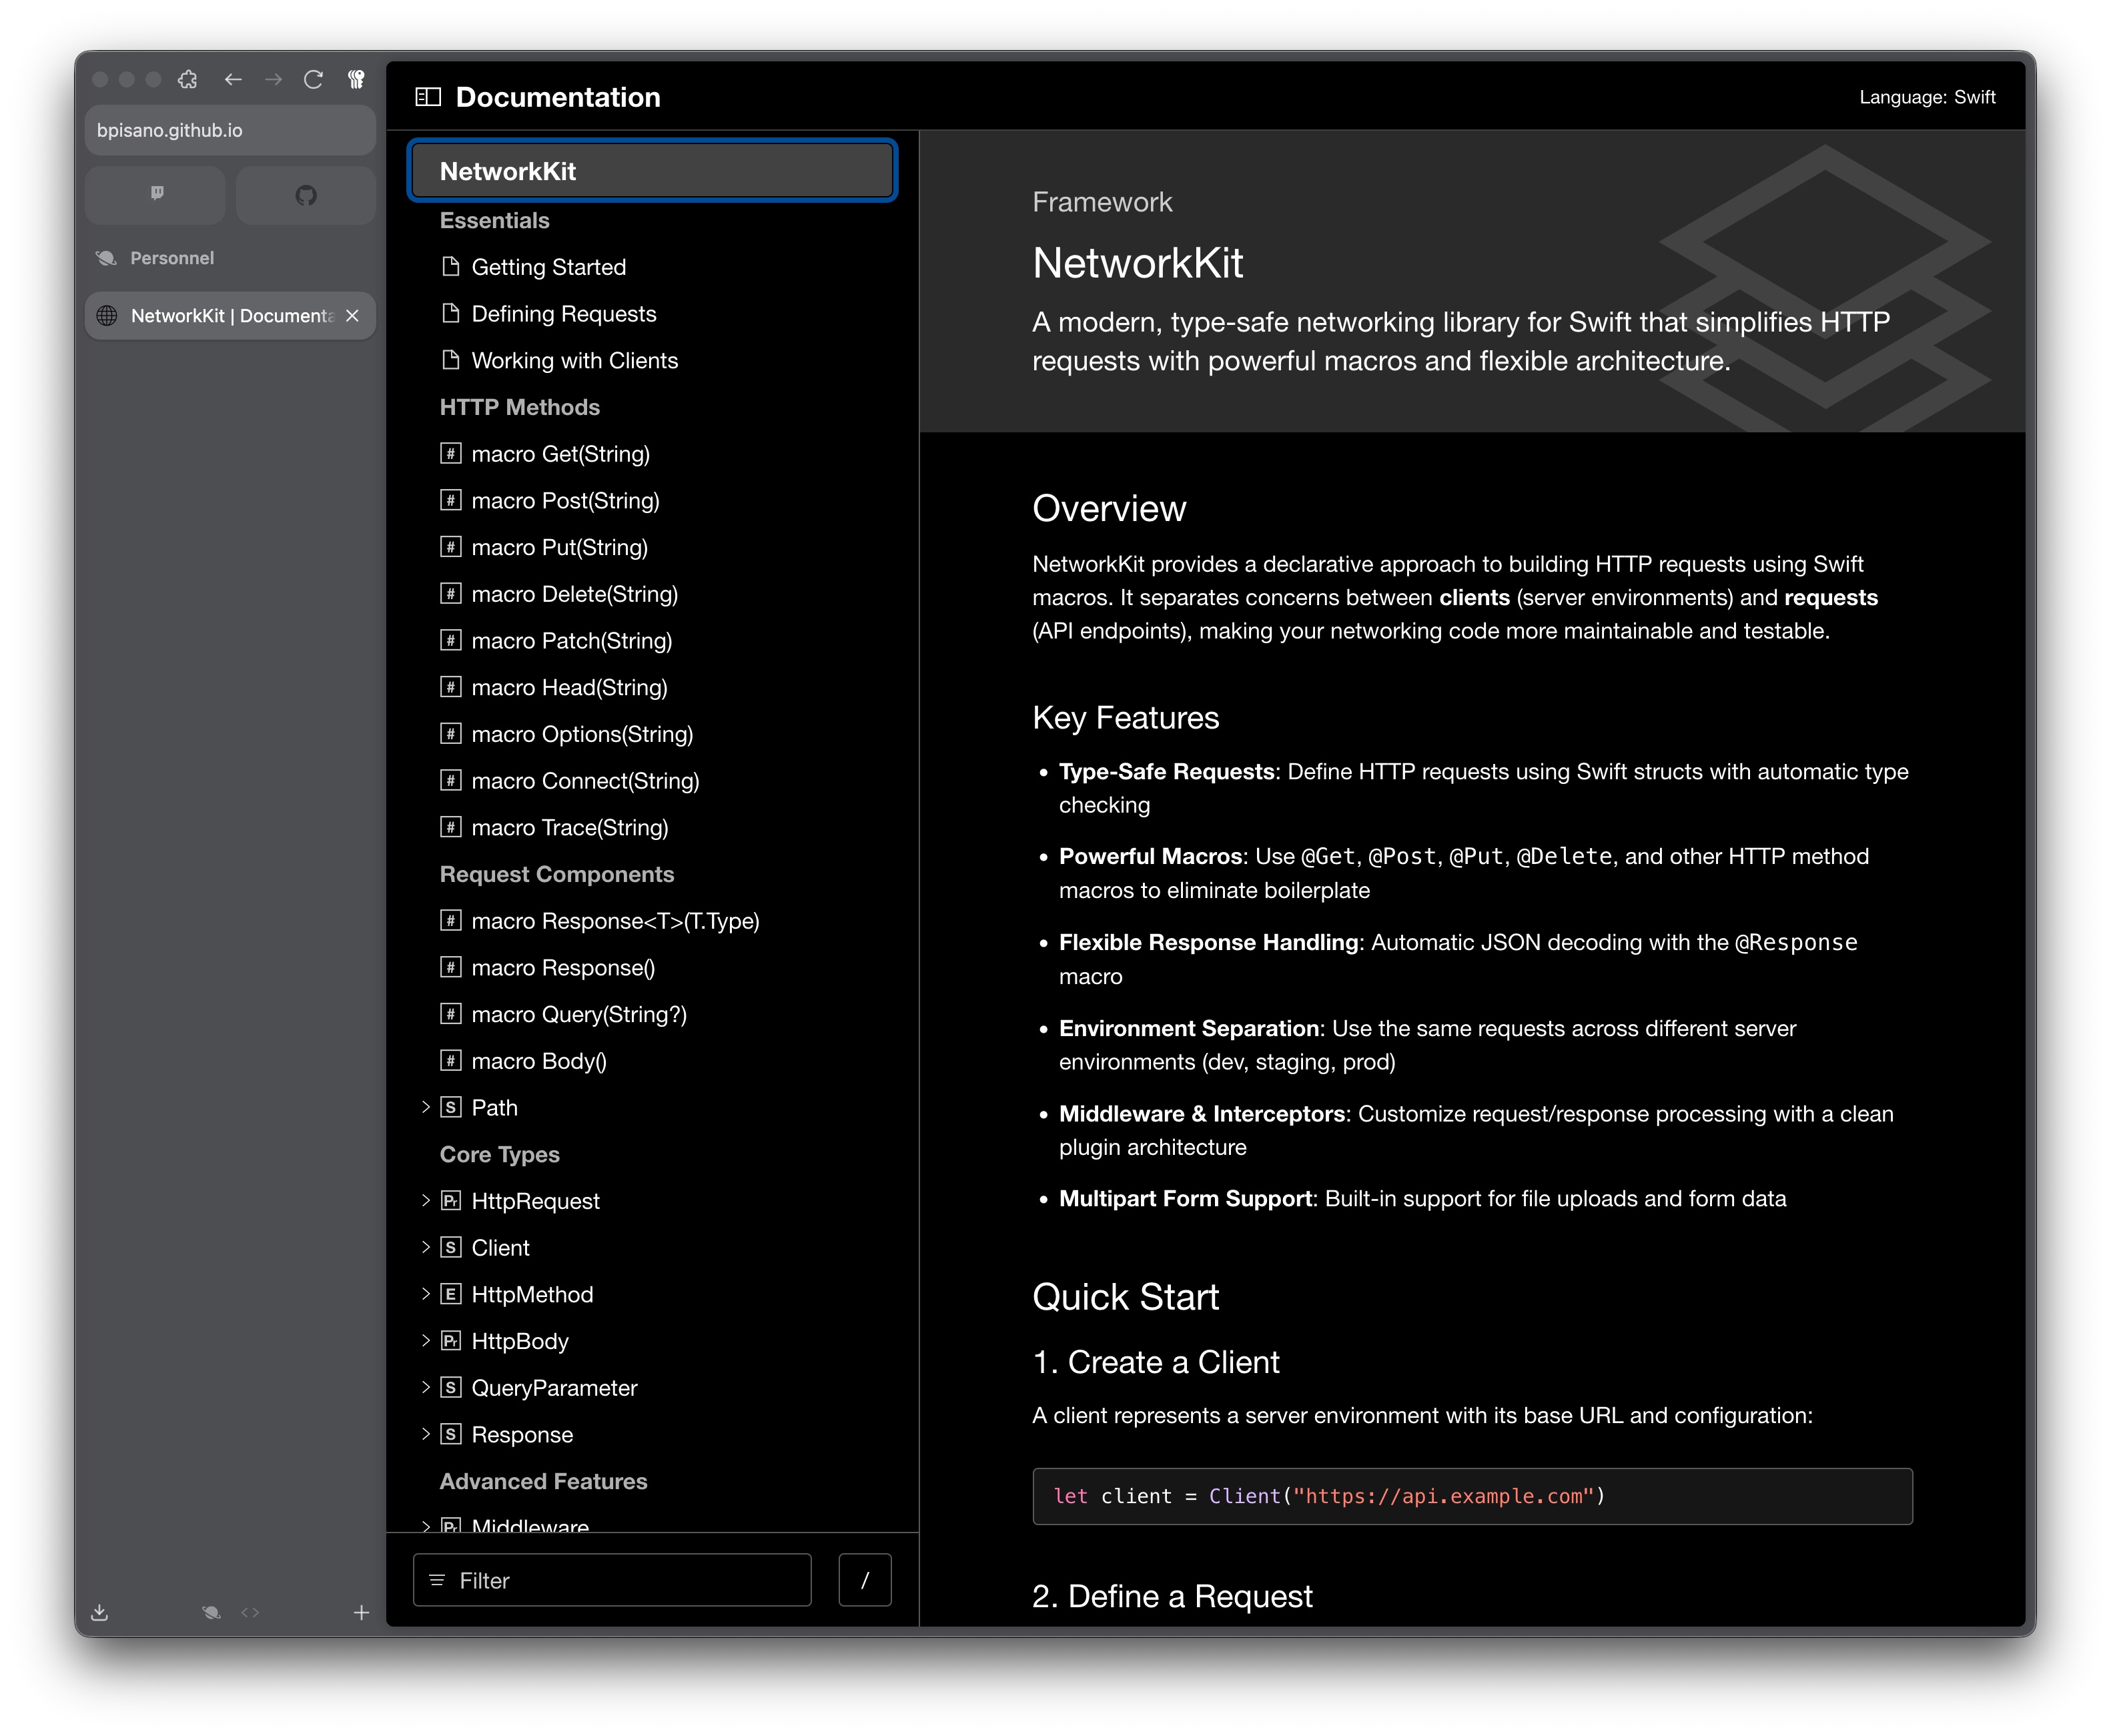Reload the page
Viewport: 2111px width, 1736px height.
(313, 79)
